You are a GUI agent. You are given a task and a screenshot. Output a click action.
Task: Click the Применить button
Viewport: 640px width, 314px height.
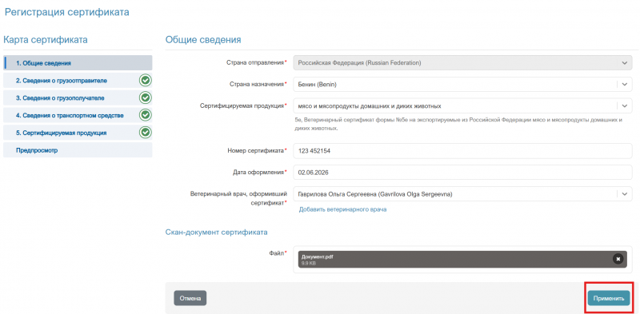pos(609,298)
